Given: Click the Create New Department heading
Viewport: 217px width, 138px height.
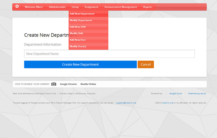Looking at the screenshot, I should coord(51,35).
